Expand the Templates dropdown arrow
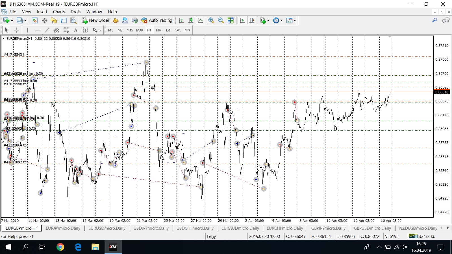This screenshot has width=452, height=254. click(295, 21)
